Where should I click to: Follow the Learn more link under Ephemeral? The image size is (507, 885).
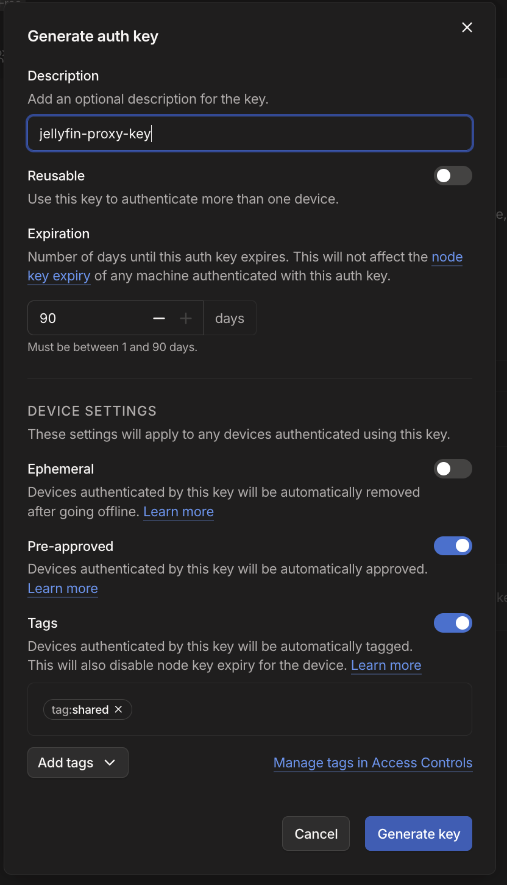pyautogui.click(x=179, y=511)
